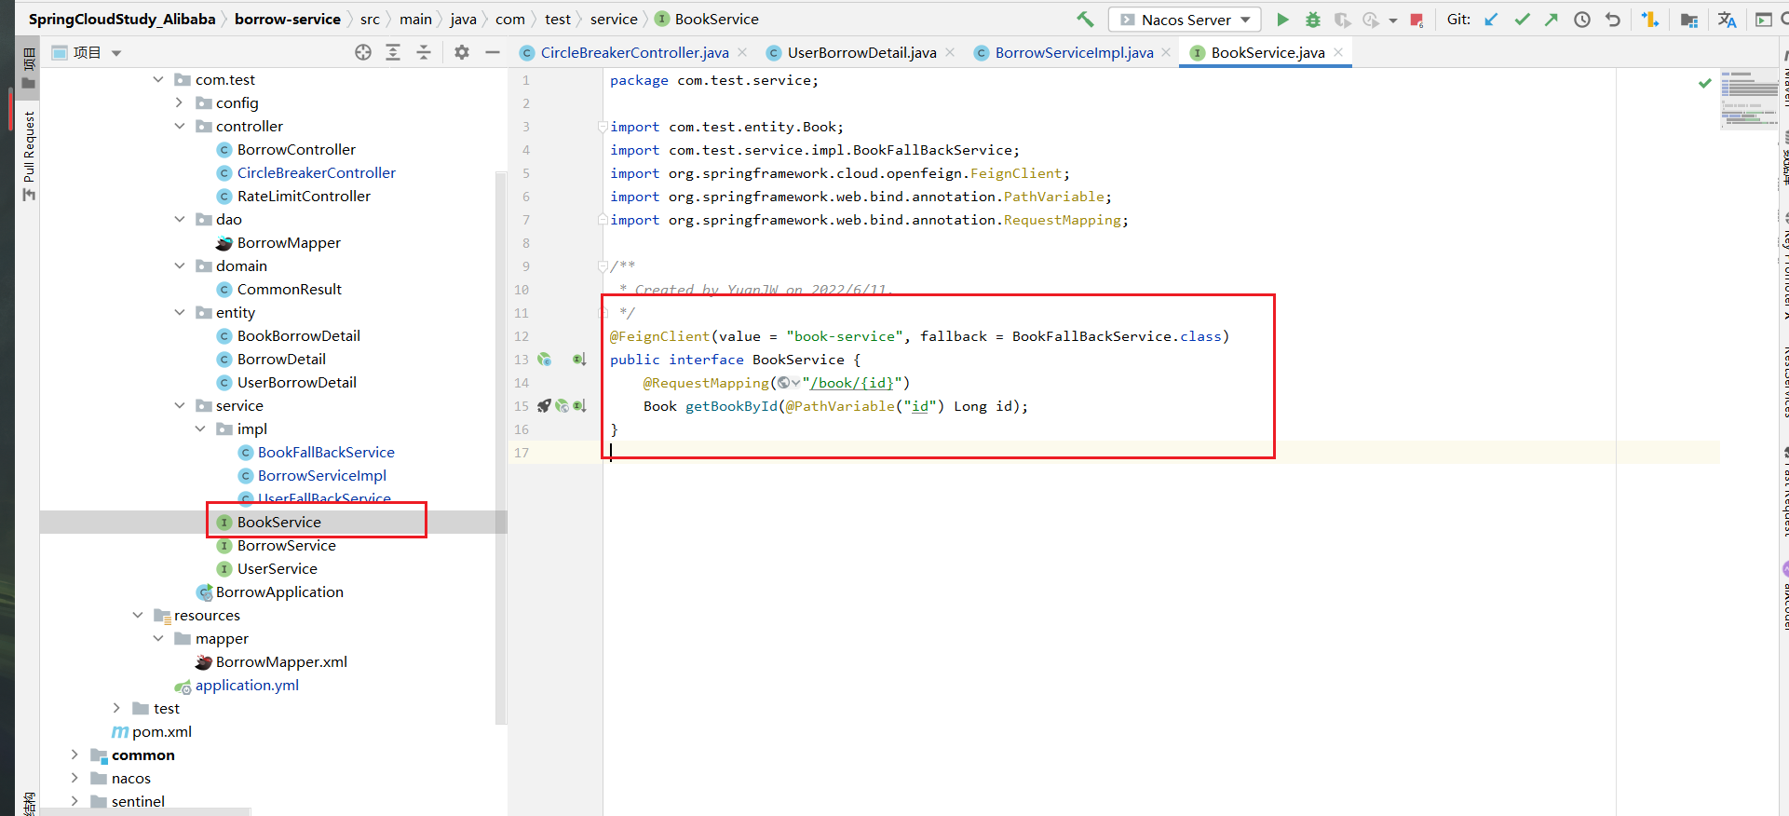The image size is (1789, 816).
Task: Click the yellow and blue icon after Rollback
Action: click(x=1650, y=20)
